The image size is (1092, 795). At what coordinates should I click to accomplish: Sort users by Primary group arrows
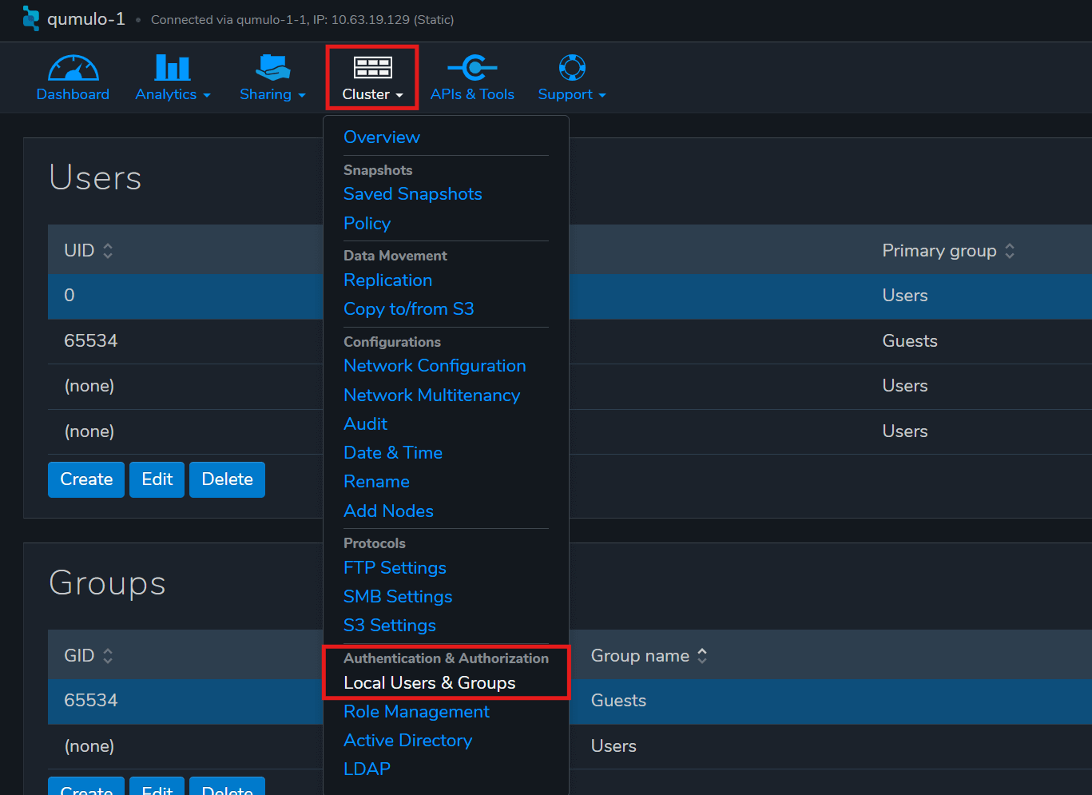1010,251
